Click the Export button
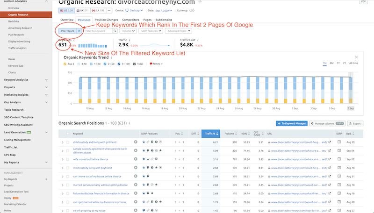 (355, 123)
